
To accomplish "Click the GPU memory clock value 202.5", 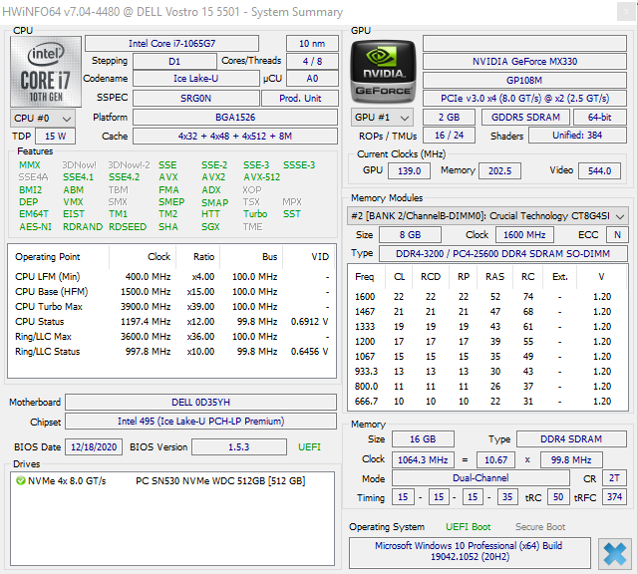I will click(499, 170).
